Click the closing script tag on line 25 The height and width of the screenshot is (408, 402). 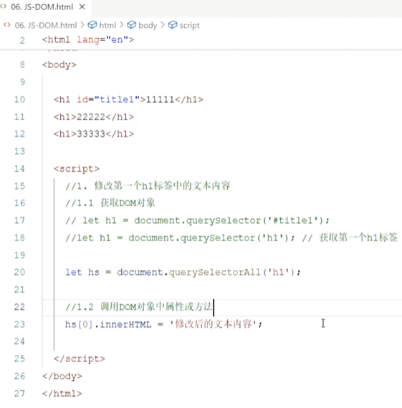tap(80, 359)
